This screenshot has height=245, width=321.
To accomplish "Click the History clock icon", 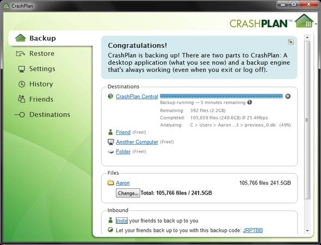I will click(22, 84).
